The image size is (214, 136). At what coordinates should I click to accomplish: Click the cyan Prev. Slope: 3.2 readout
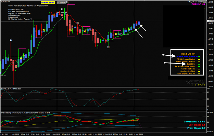[x=196, y=128]
